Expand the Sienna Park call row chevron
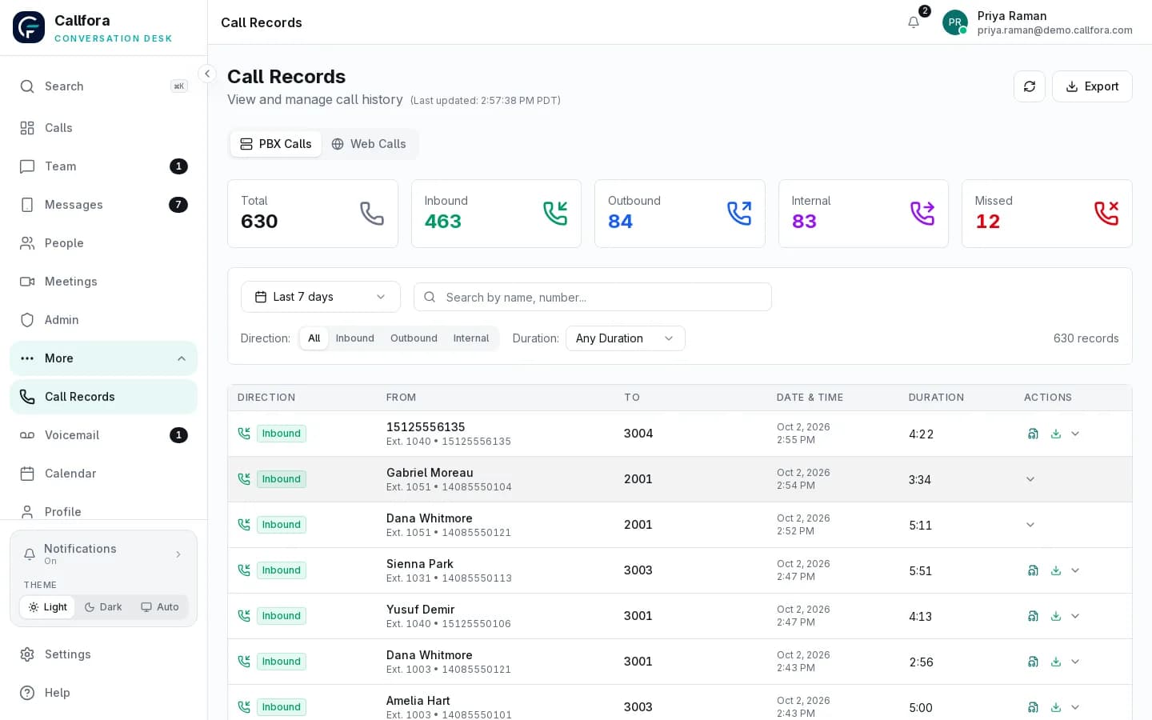 point(1075,570)
